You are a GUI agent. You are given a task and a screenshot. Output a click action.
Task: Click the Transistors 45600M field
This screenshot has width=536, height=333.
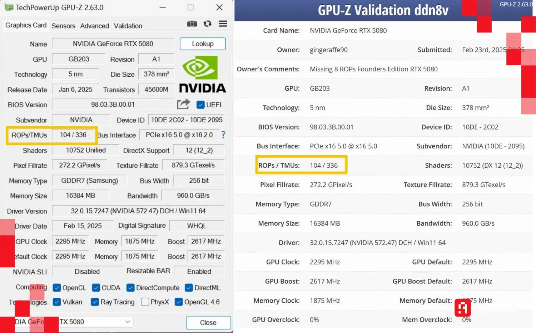point(156,90)
